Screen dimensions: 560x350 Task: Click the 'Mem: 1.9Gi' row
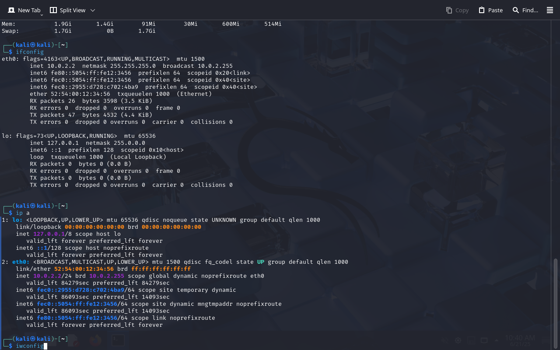tap(142, 24)
